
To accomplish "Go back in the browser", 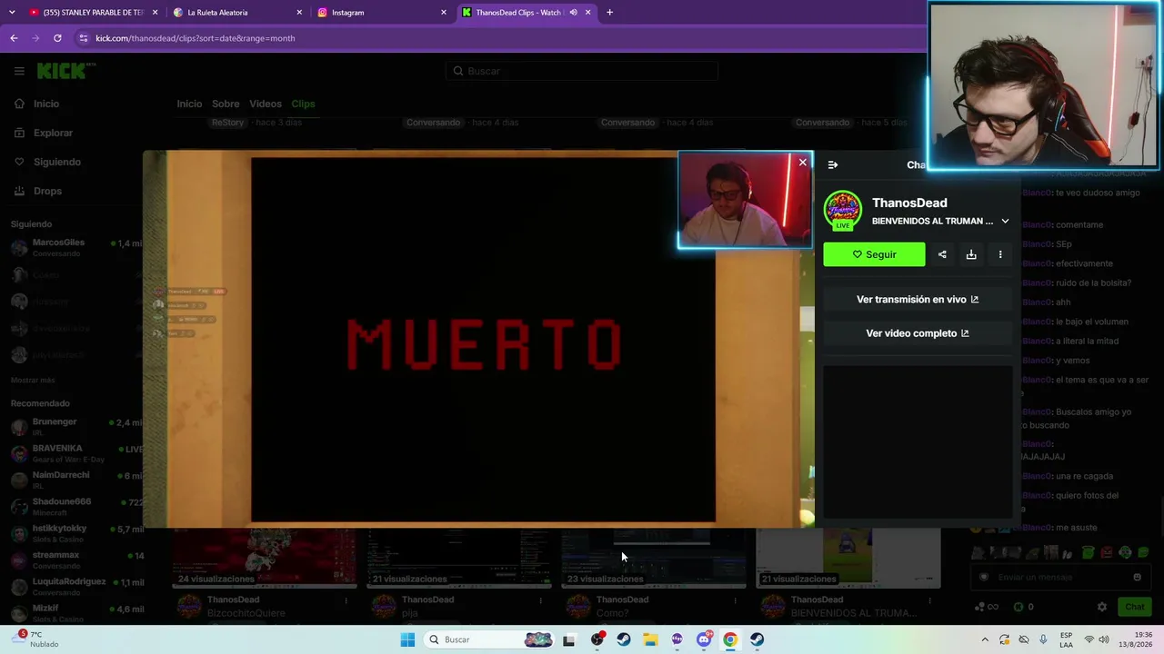I will [x=14, y=38].
